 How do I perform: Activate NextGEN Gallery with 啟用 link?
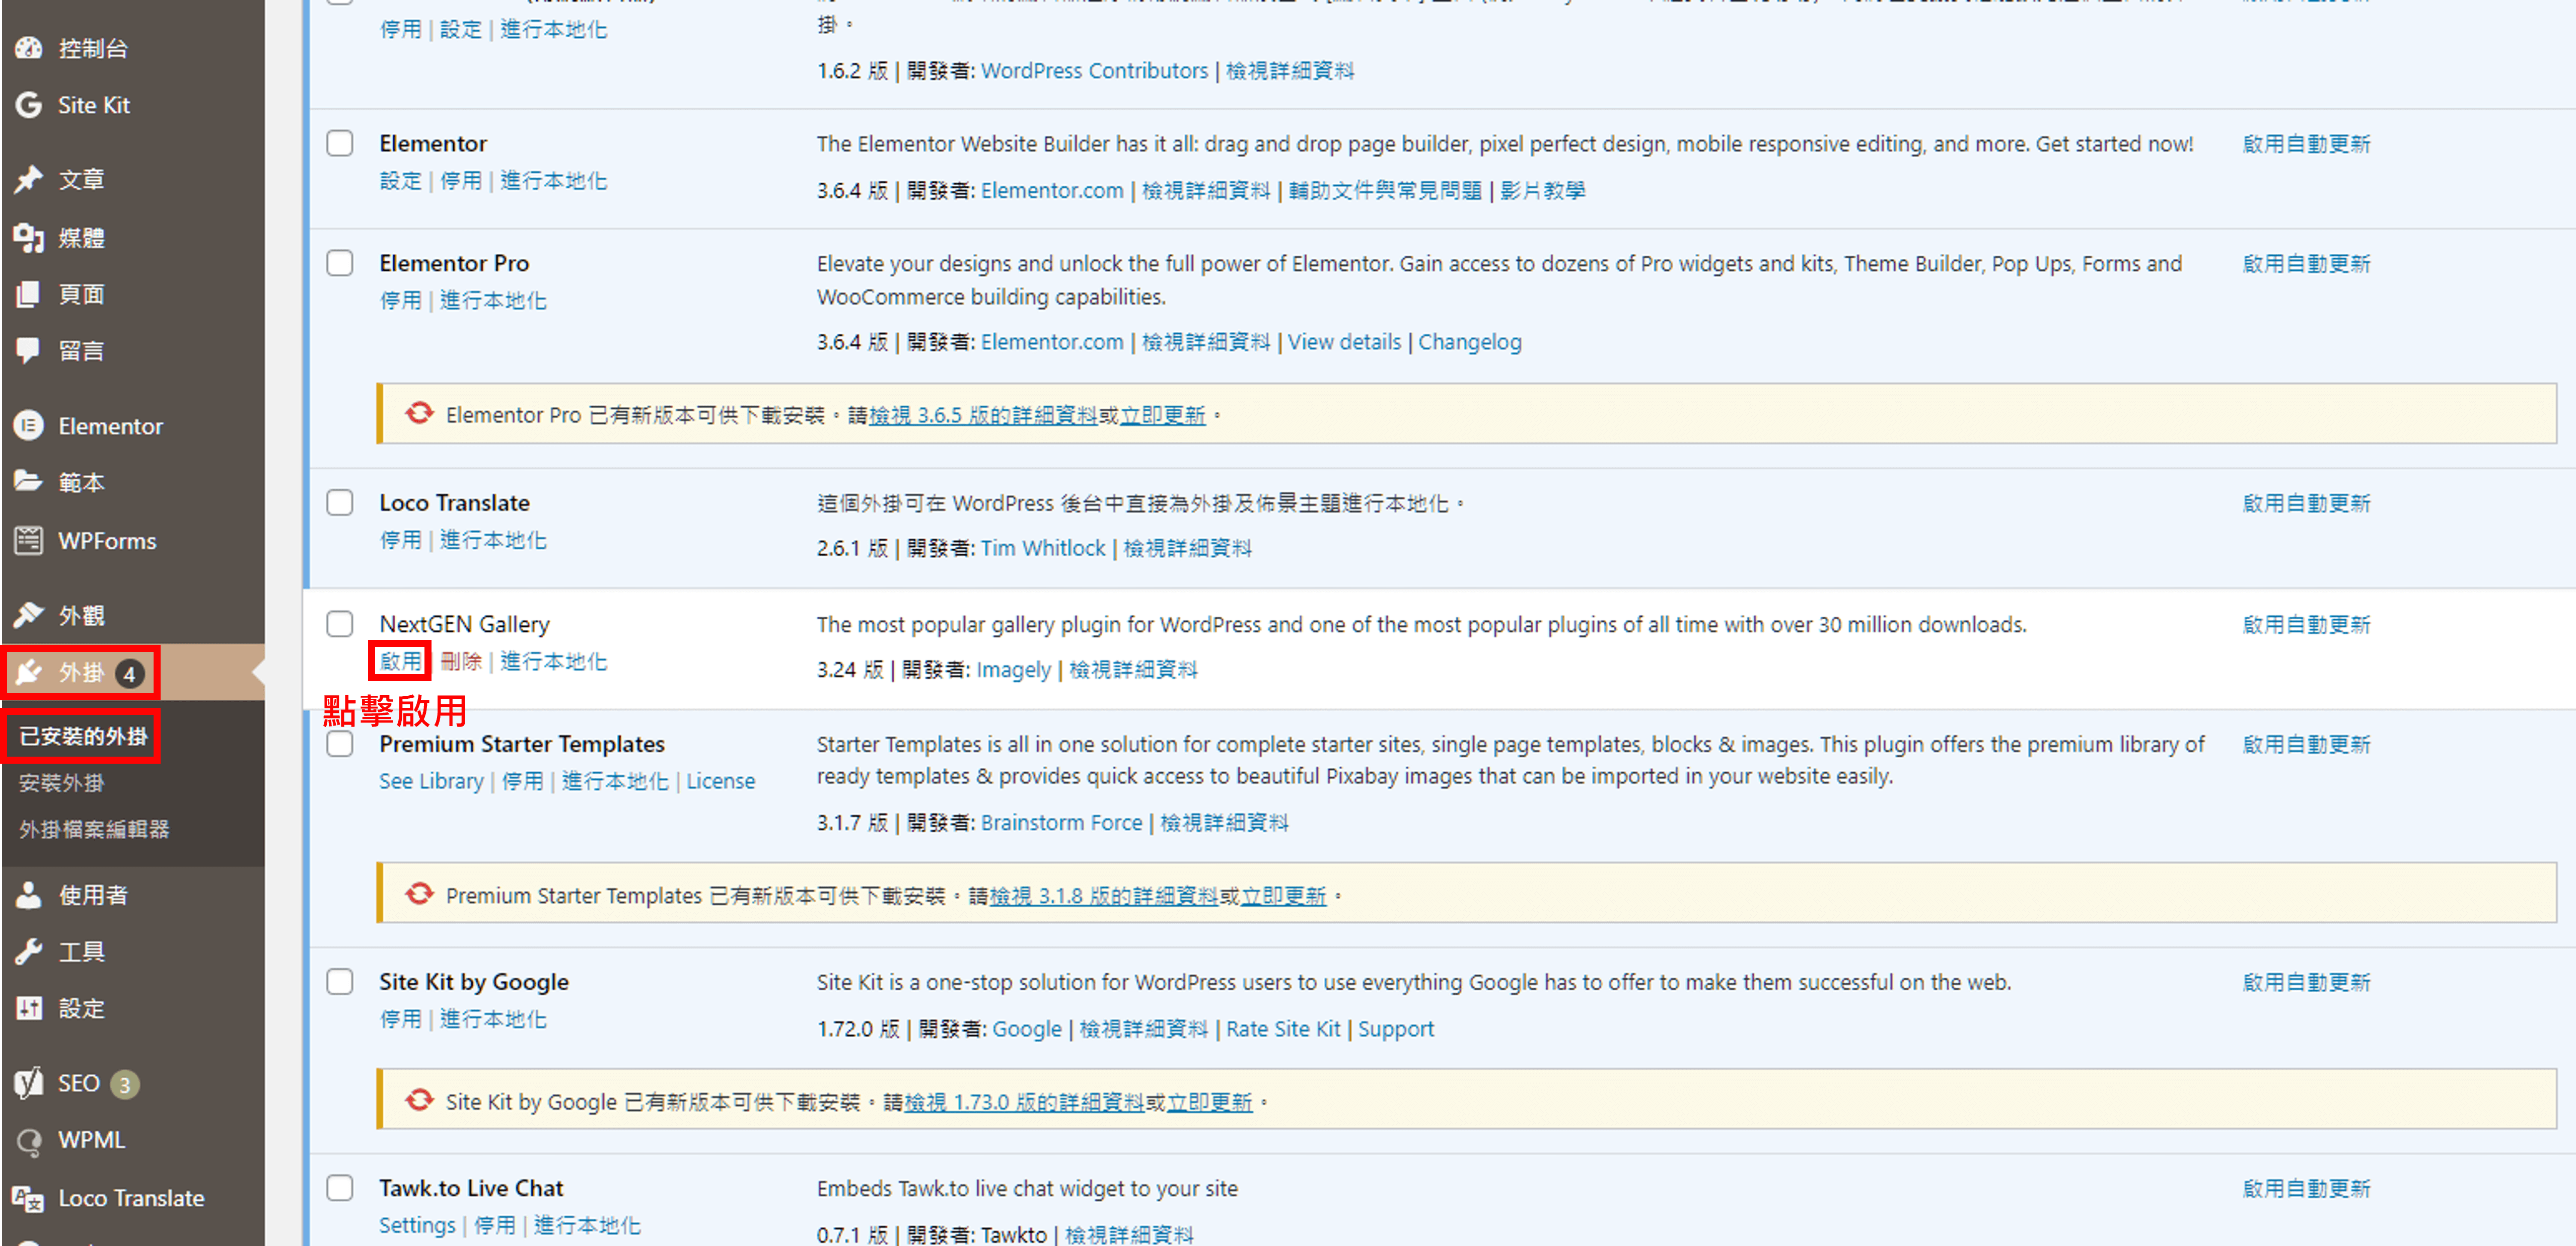400,661
